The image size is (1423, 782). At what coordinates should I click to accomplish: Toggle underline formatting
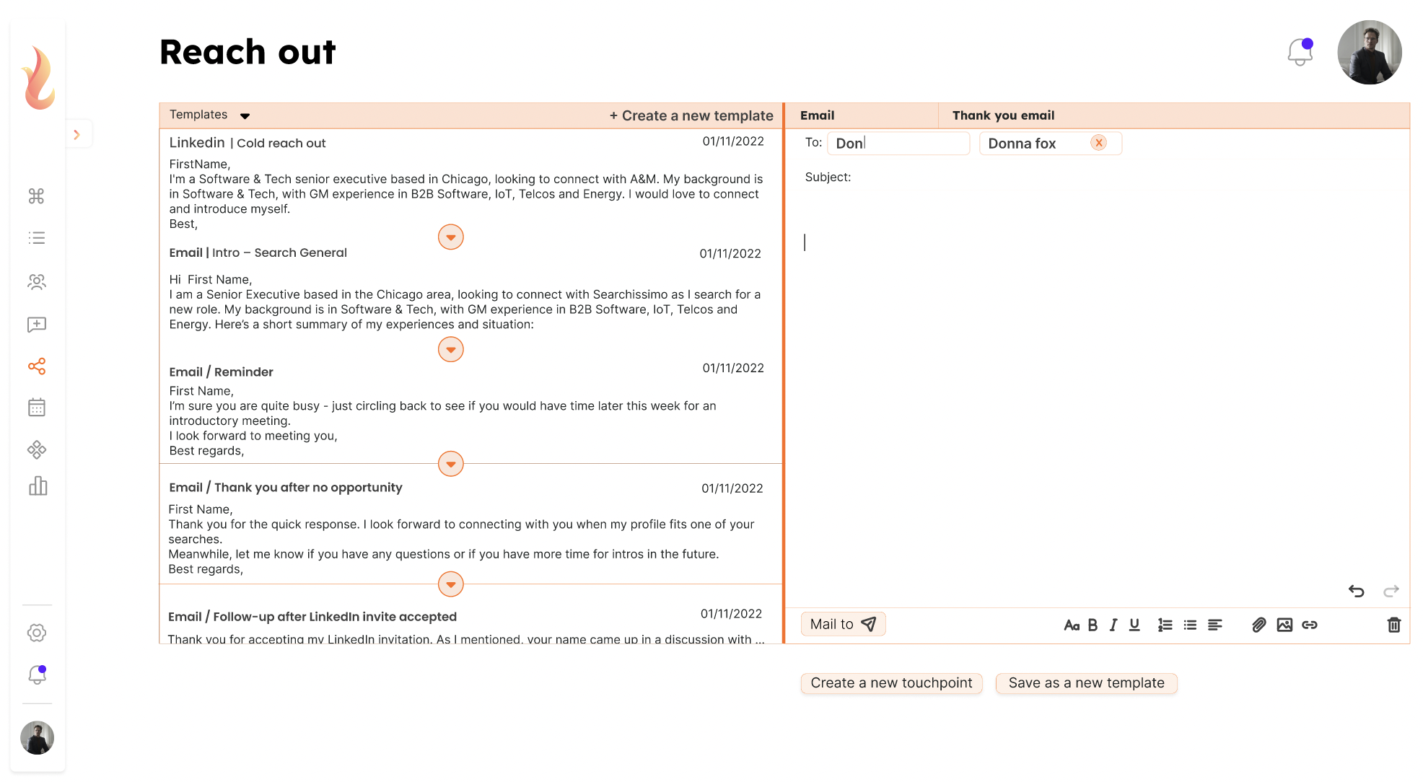[1134, 625]
